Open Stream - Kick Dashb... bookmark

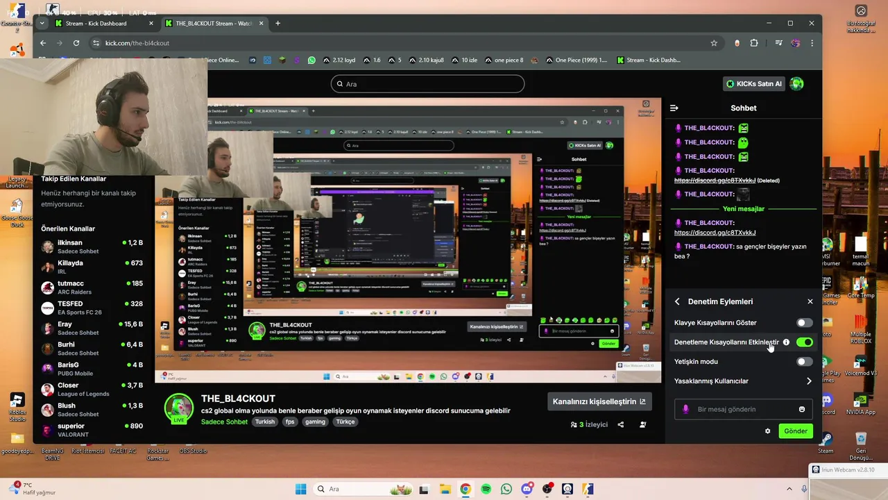tap(648, 60)
